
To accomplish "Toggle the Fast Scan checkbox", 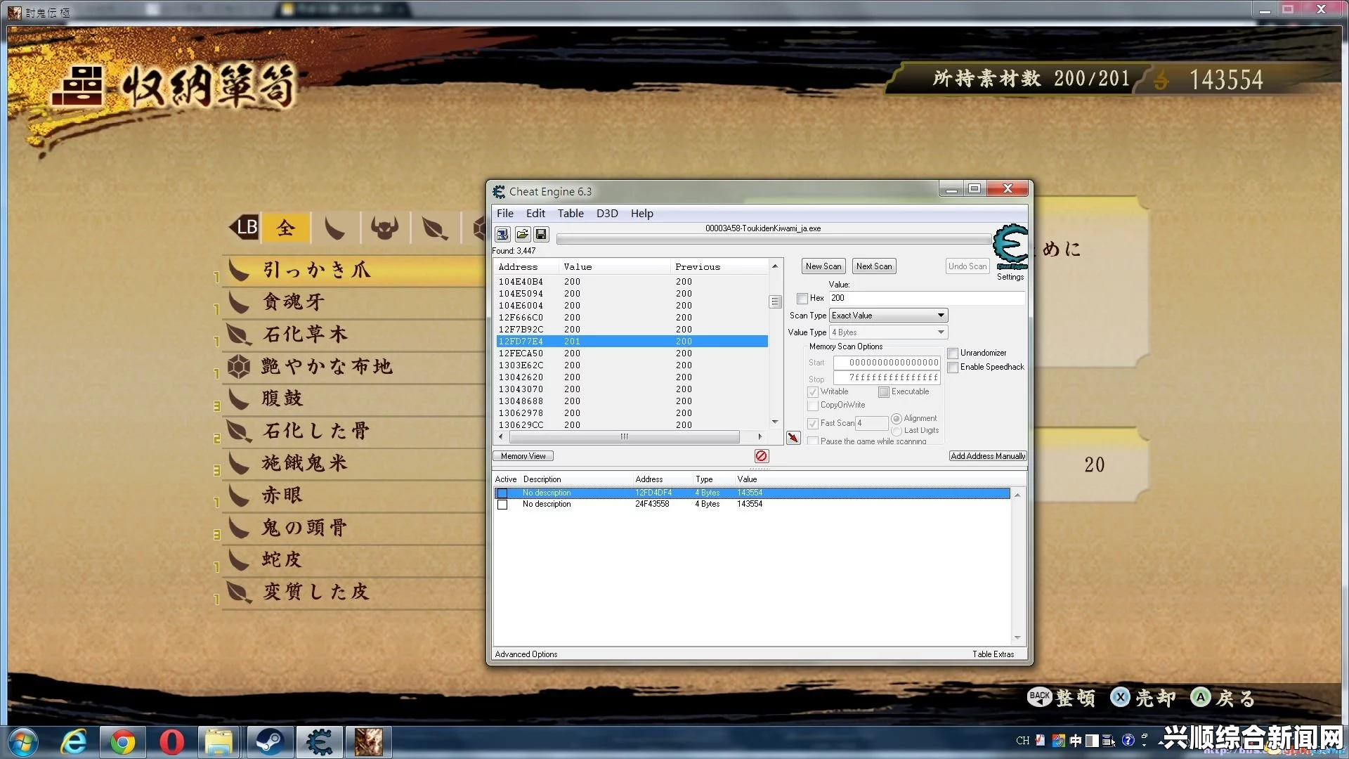I will click(x=813, y=423).
